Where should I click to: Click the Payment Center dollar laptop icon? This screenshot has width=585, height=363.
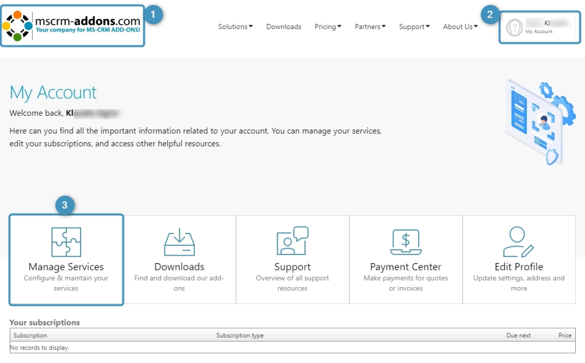point(406,242)
